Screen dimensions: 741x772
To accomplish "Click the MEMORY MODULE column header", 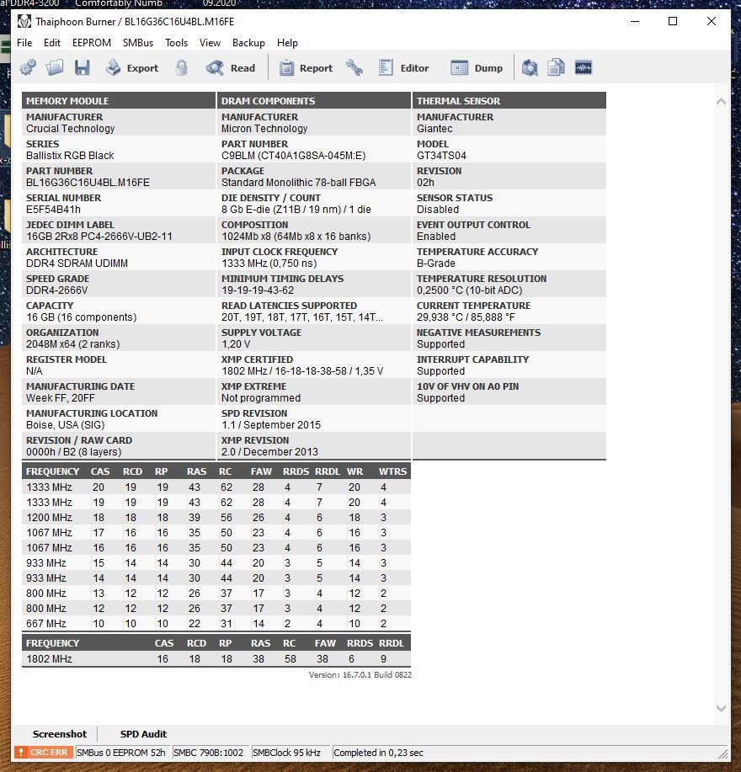I will (119, 100).
